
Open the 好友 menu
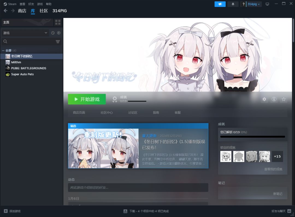tap(31, 4)
